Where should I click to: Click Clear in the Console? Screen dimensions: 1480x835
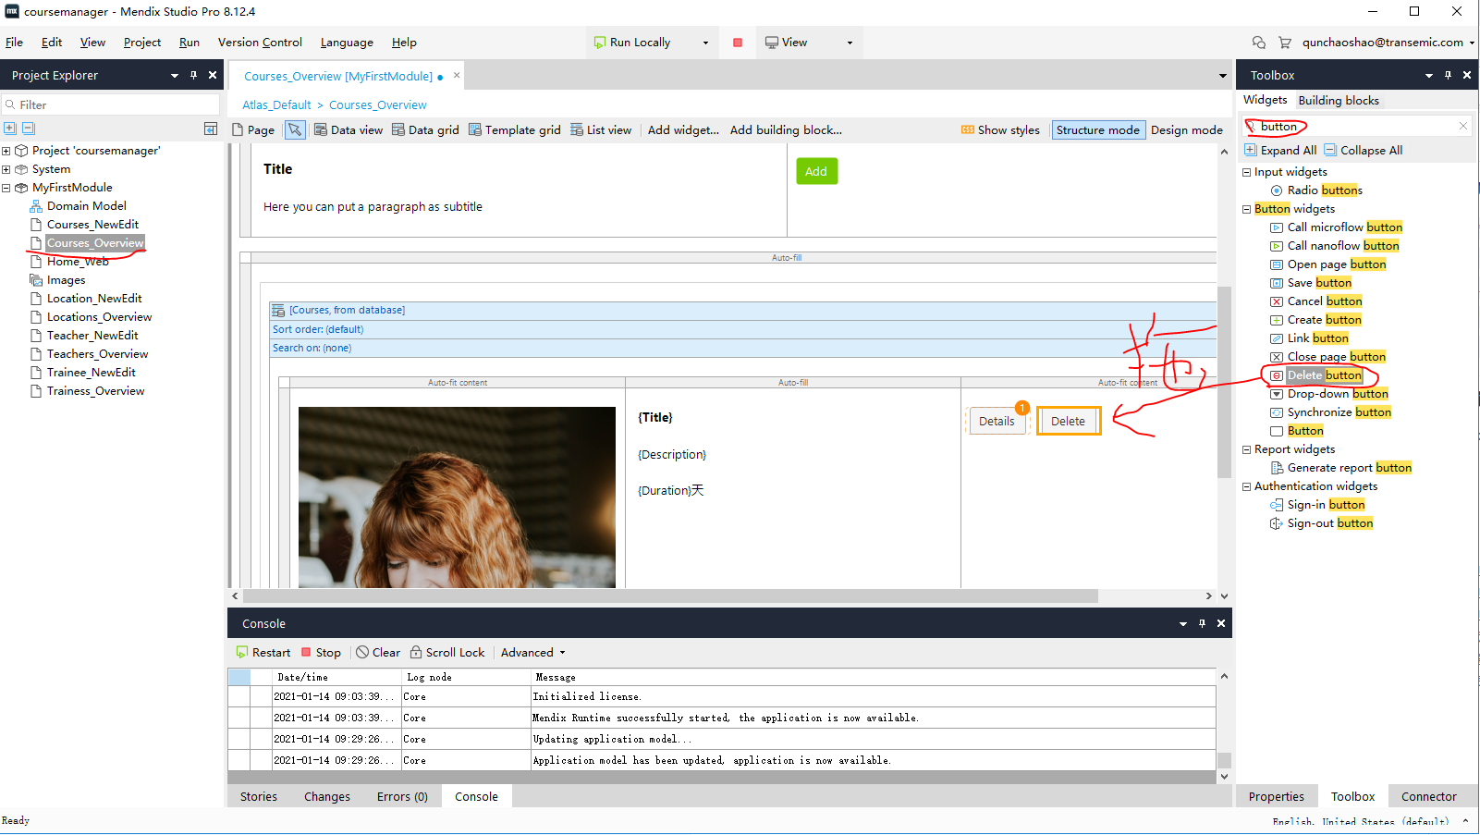(378, 653)
